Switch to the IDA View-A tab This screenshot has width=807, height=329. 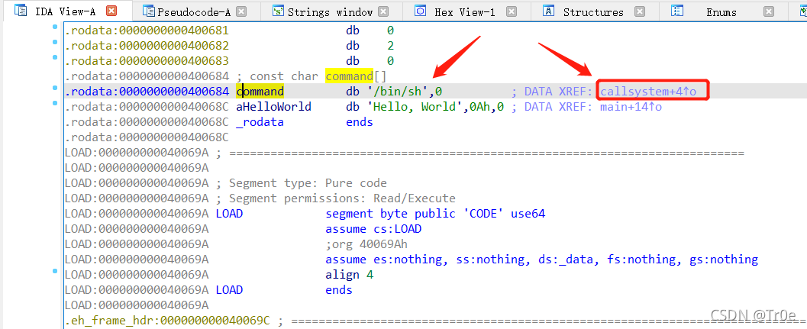(x=65, y=11)
